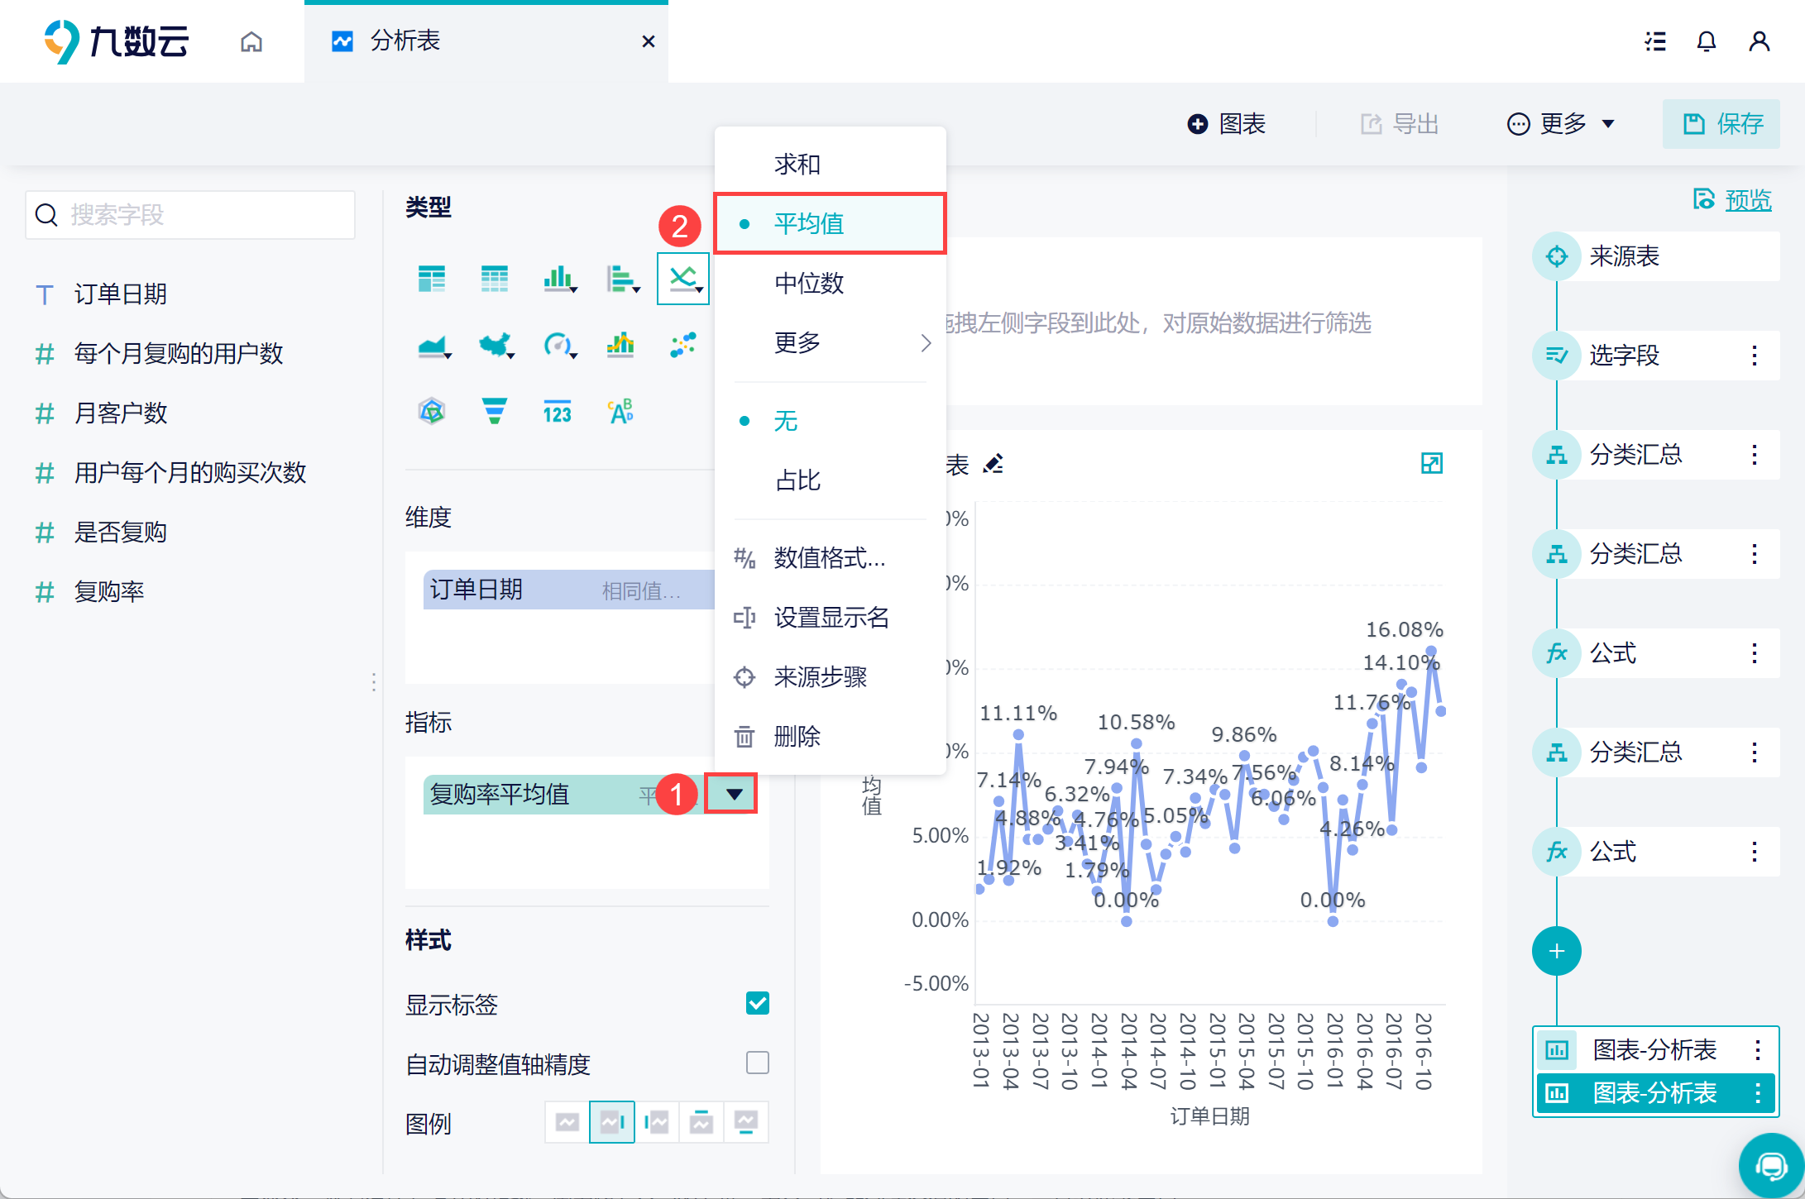Screen dimensions: 1805x1199
Task: Open the task list icon in header
Action: click(1655, 41)
